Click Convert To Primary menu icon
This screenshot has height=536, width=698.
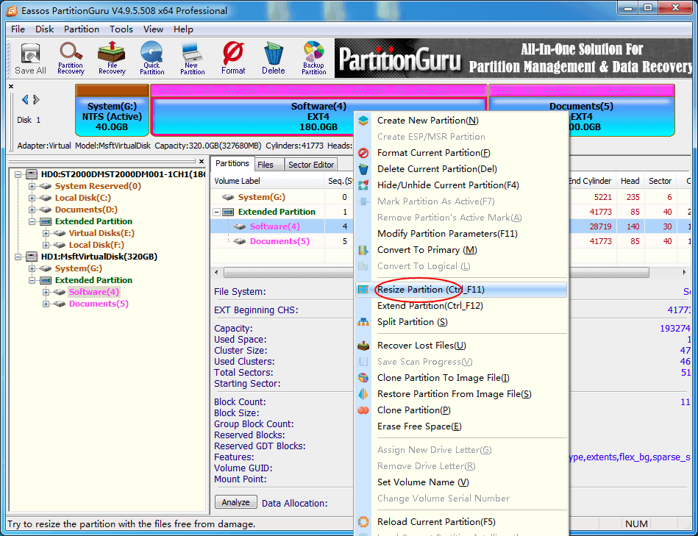[x=363, y=250]
